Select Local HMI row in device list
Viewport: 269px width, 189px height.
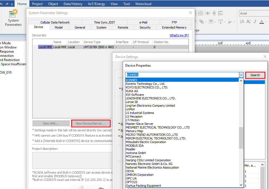[110, 47]
